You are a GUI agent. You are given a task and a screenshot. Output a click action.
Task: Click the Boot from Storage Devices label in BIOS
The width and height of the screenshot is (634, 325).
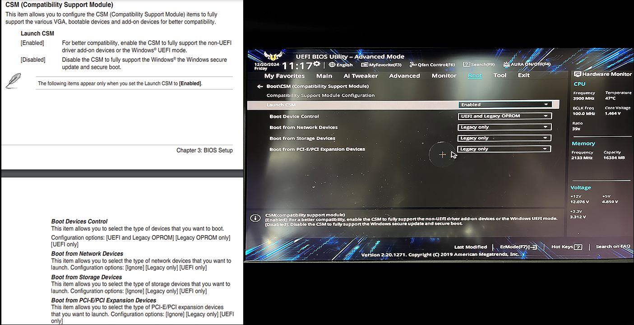click(x=302, y=138)
